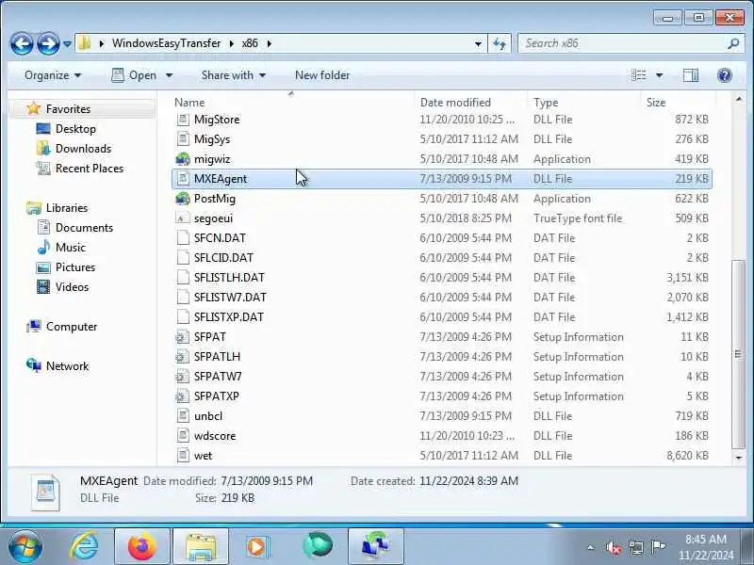Create a New folder
The image size is (754, 565).
(322, 75)
